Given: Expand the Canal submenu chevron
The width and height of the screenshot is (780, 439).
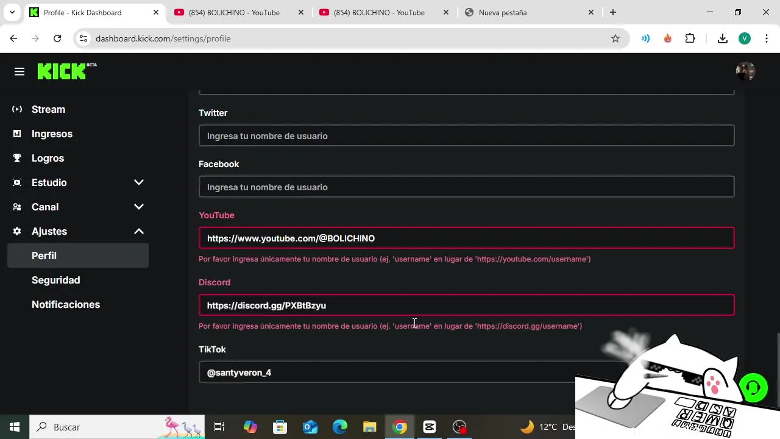Looking at the screenshot, I should [139, 207].
